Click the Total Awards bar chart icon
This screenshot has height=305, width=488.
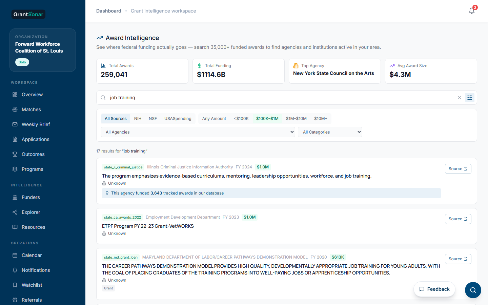click(103, 66)
